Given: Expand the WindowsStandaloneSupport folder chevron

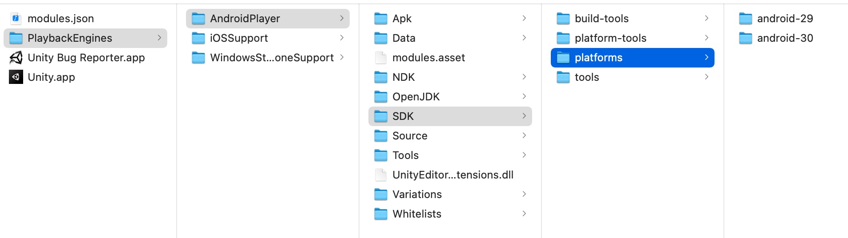Looking at the screenshot, I should pos(342,57).
